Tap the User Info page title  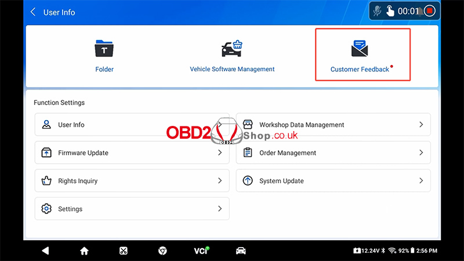pyautogui.click(x=59, y=12)
